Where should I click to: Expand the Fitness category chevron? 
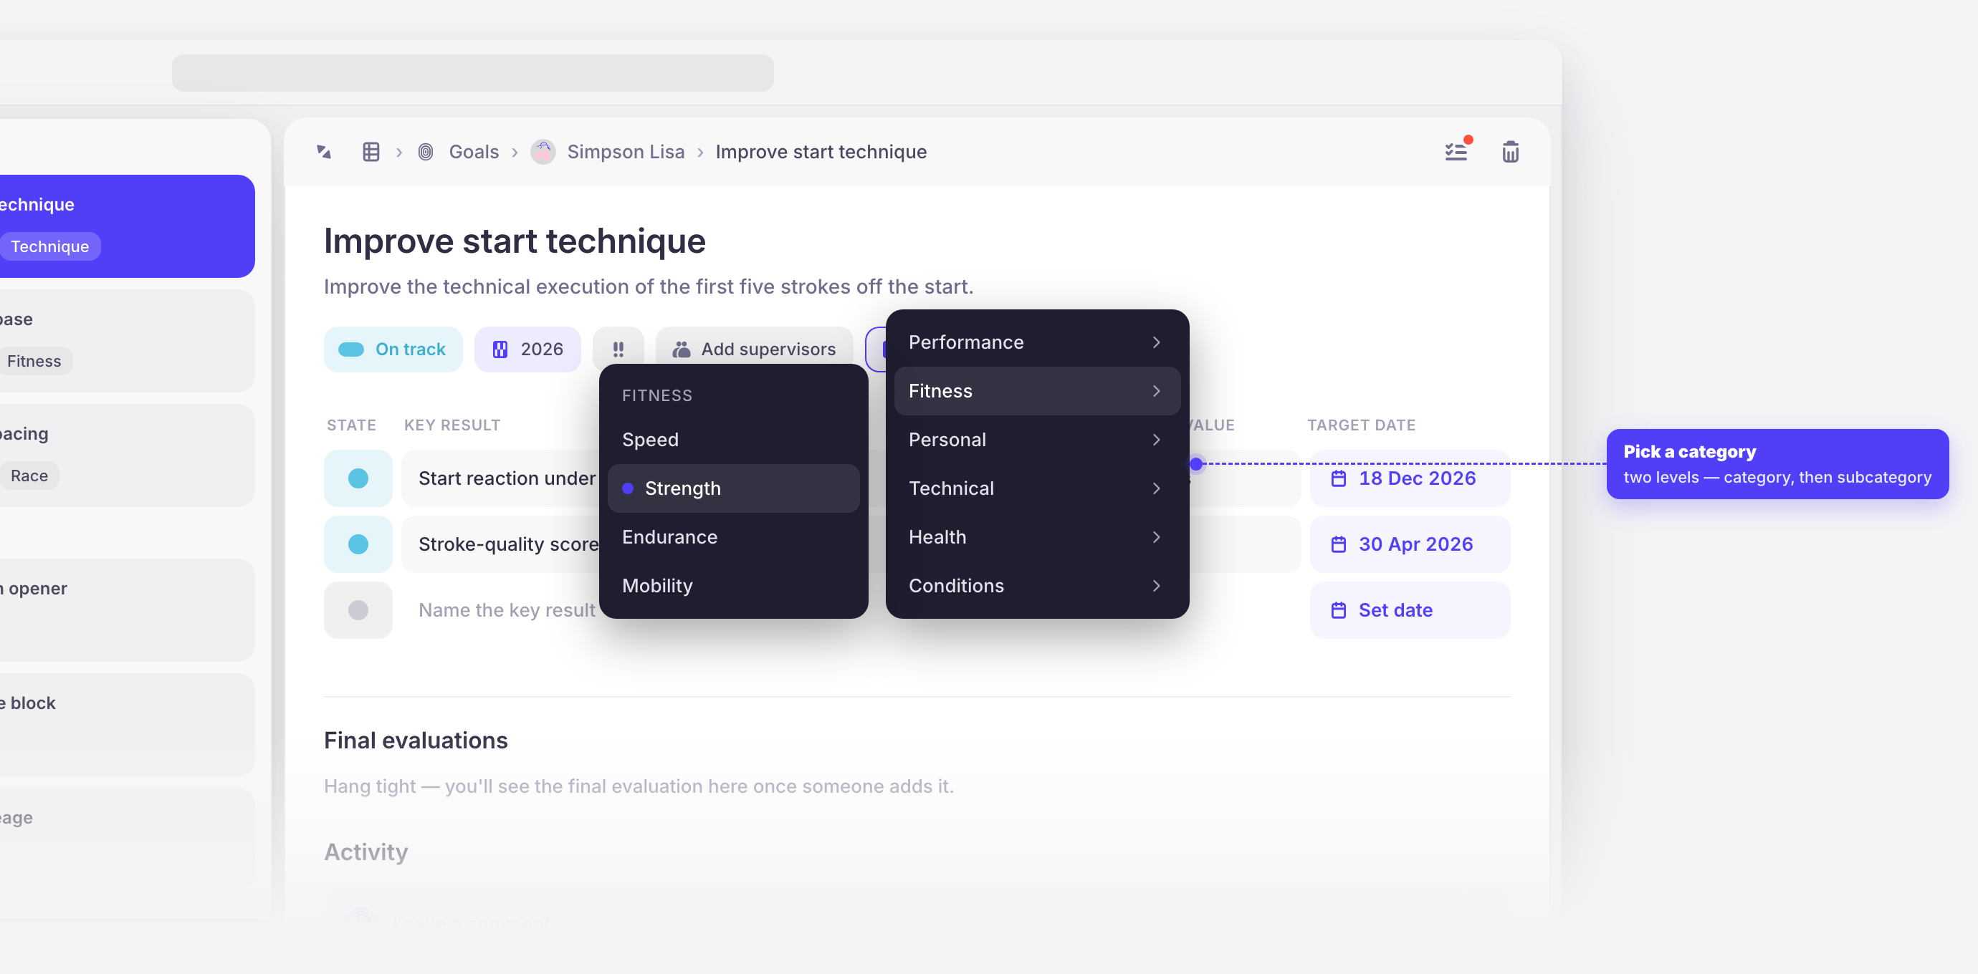point(1157,392)
